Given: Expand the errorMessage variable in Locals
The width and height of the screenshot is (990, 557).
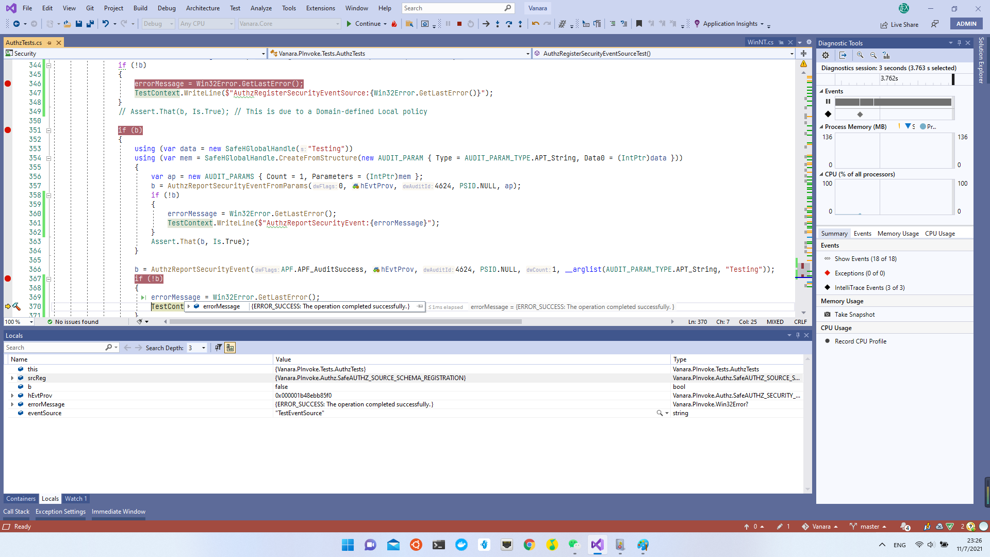Looking at the screenshot, I should click(x=12, y=404).
